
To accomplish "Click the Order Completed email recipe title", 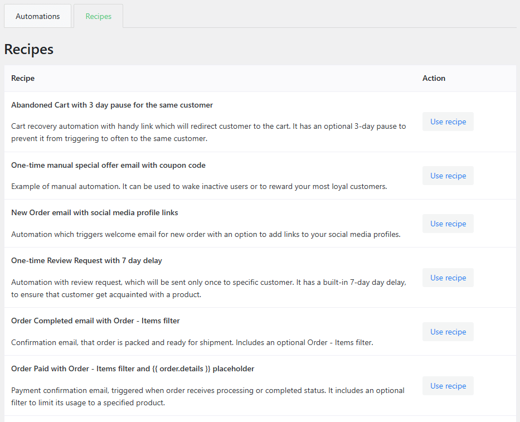I will coord(96,320).
